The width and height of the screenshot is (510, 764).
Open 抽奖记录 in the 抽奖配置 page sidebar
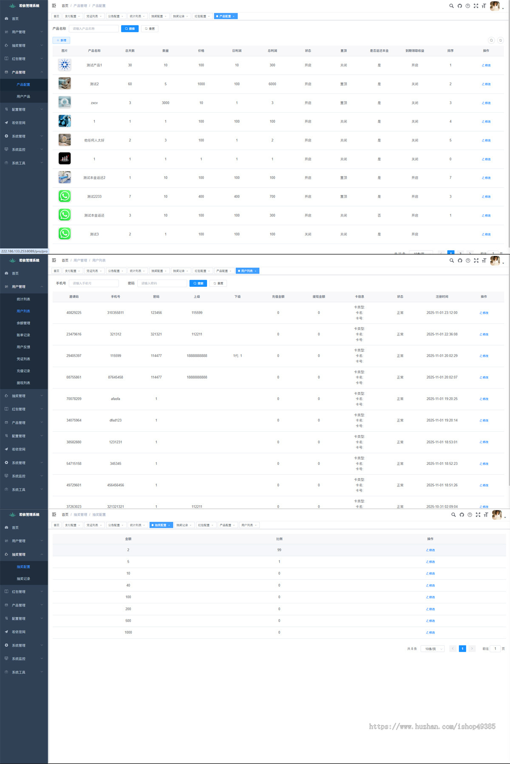point(24,579)
